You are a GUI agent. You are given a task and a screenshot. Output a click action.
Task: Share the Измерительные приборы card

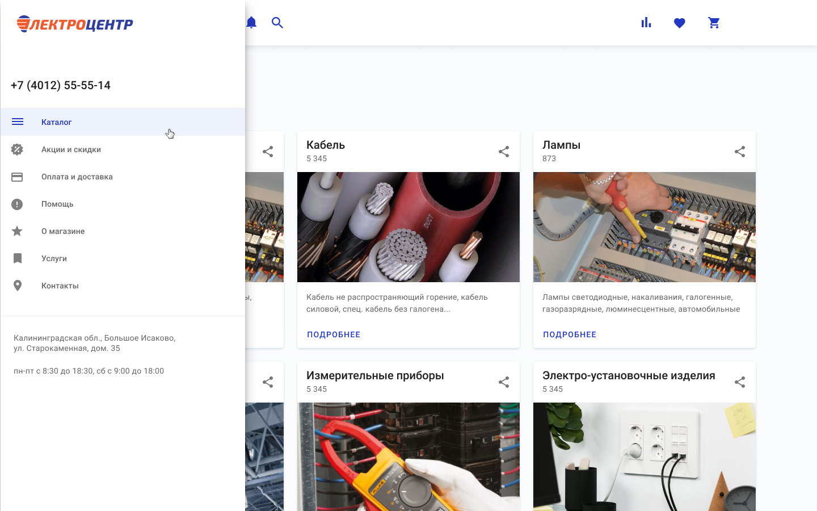point(504,382)
